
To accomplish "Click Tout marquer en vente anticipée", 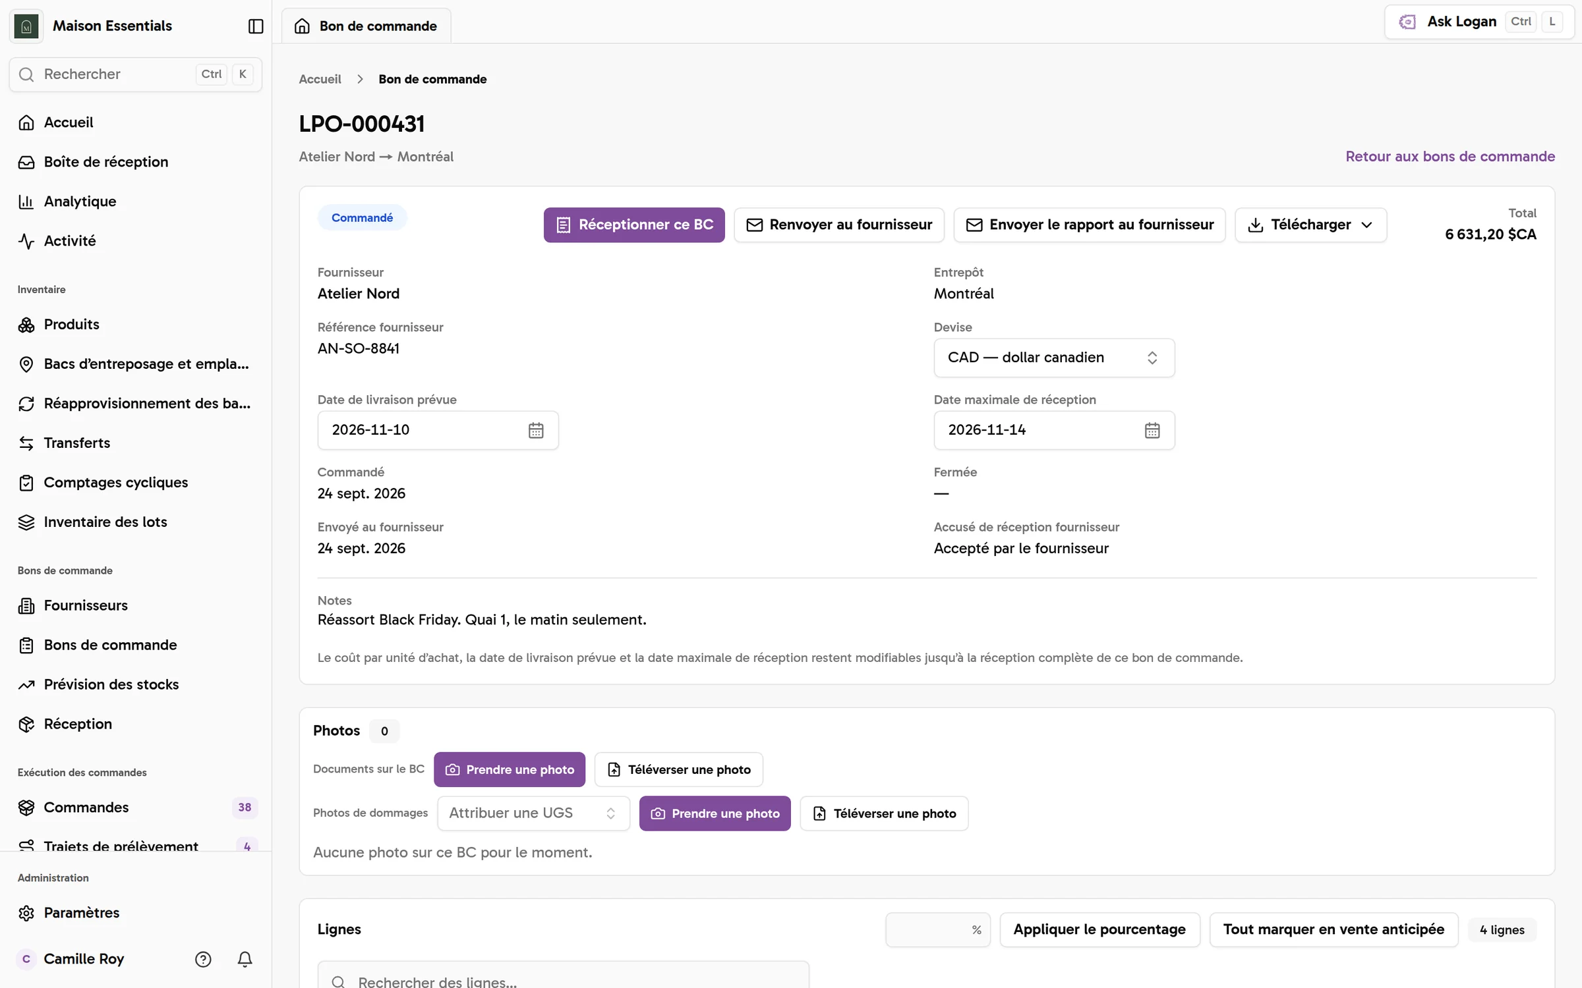I will [x=1333, y=929].
